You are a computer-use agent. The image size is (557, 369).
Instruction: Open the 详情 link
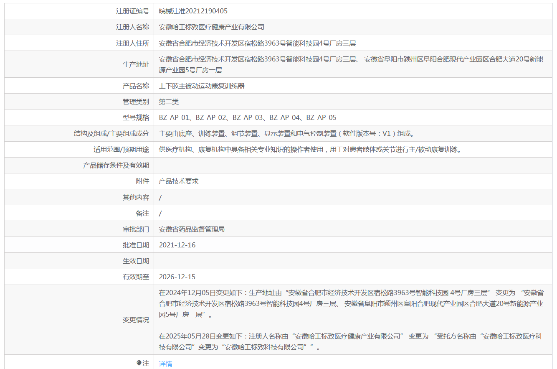[165, 364]
